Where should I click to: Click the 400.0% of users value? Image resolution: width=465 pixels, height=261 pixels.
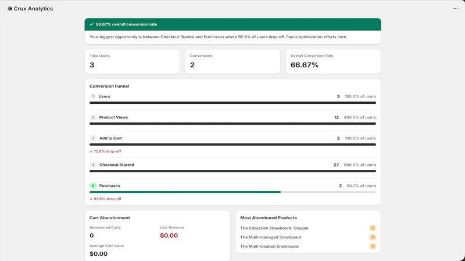[360, 118]
